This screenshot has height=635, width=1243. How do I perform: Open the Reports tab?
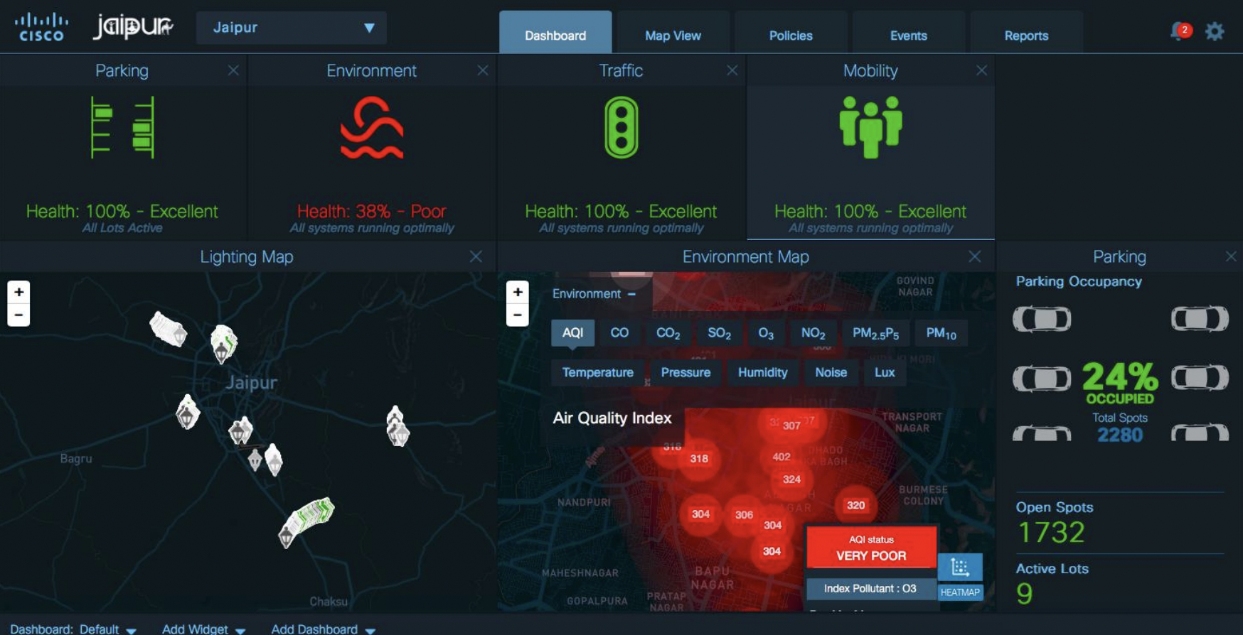tap(1026, 33)
